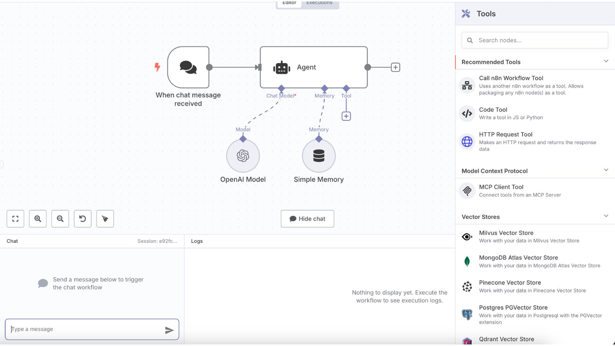Click the Chat panel header
Viewport: 615px width, 346px height.
click(x=12, y=241)
